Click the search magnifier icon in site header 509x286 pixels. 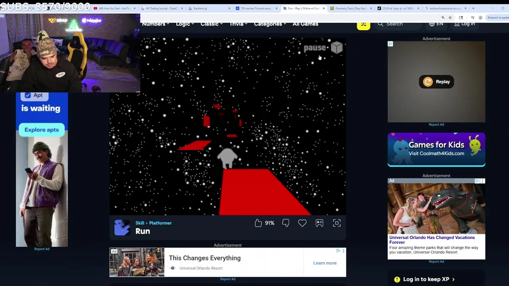click(x=381, y=24)
